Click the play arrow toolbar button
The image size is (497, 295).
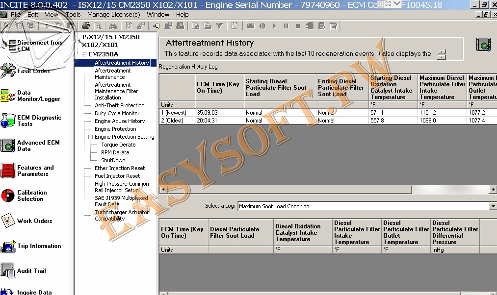coord(274,26)
